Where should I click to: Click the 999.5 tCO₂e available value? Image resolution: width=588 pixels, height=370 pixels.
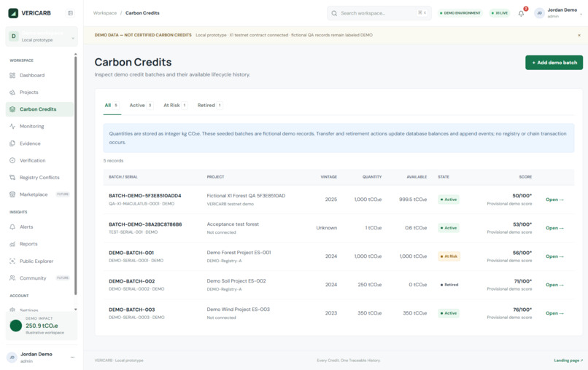413,200
